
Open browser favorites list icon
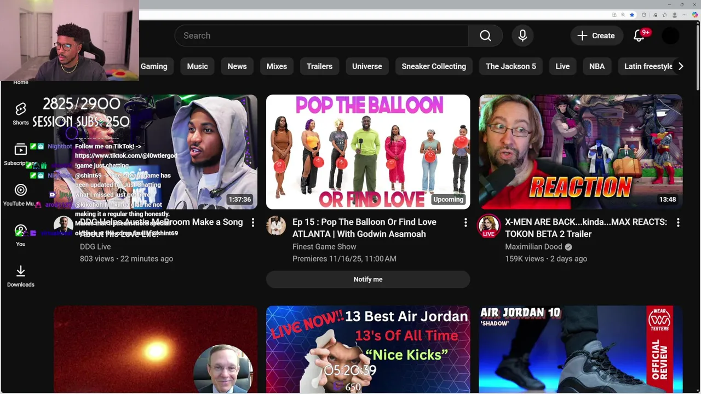pos(665,15)
